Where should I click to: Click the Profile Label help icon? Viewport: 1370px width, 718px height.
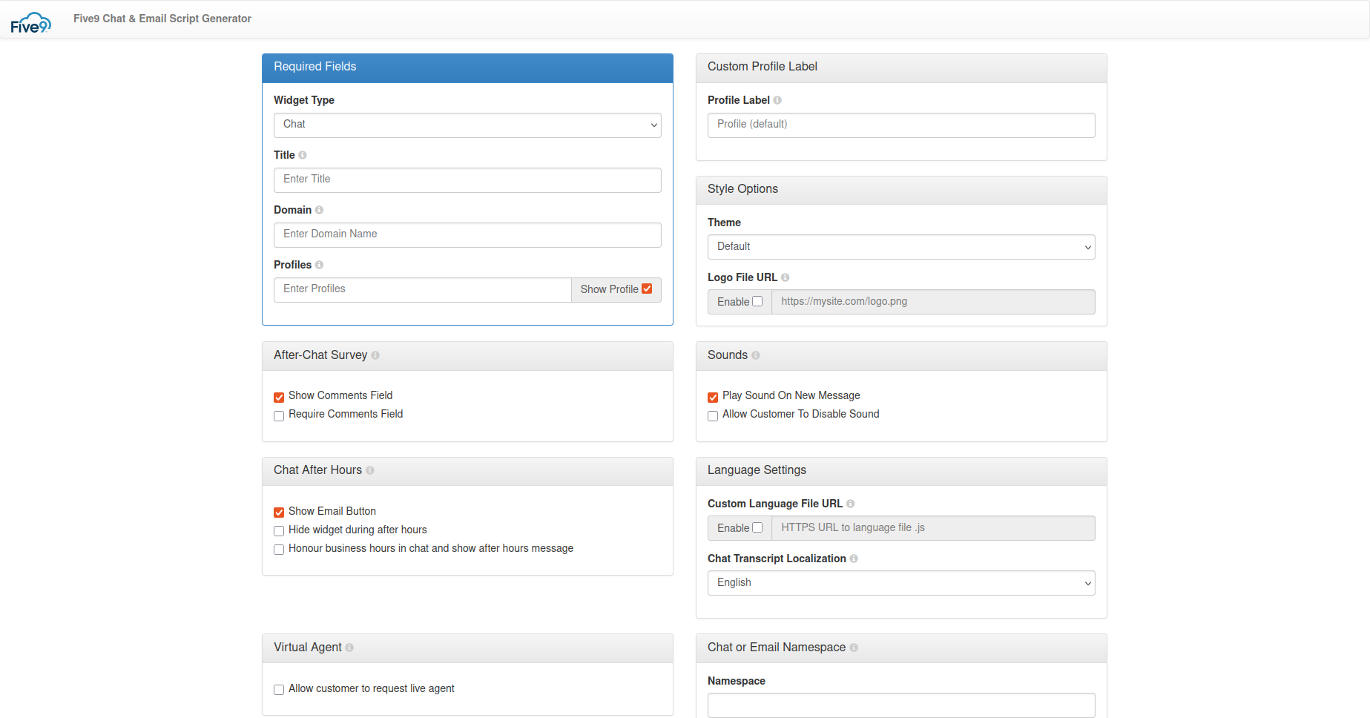coord(777,100)
